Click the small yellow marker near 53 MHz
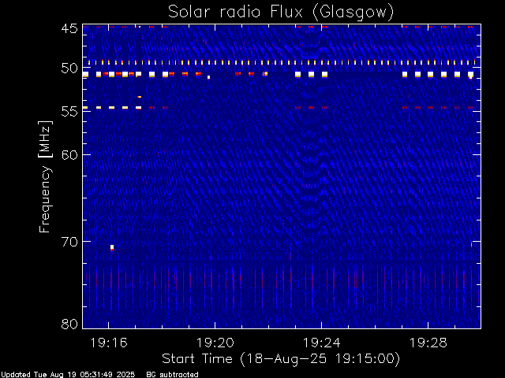Image resolution: width=505 pixels, height=378 pixels. (x=139, y=97)
